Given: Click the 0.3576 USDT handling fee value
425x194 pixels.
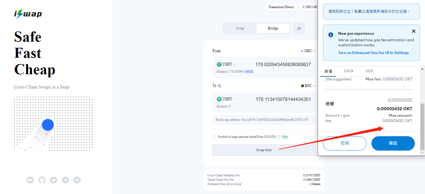Looking at the screenshot, I should coord(312,175).
